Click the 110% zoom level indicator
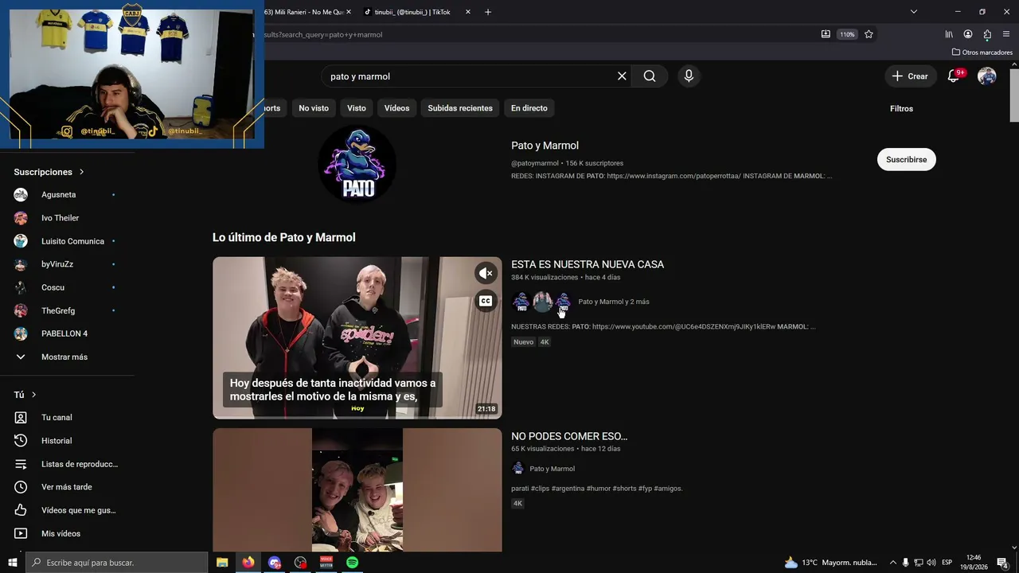This screenshot has height=573, width=1019. 847,34
